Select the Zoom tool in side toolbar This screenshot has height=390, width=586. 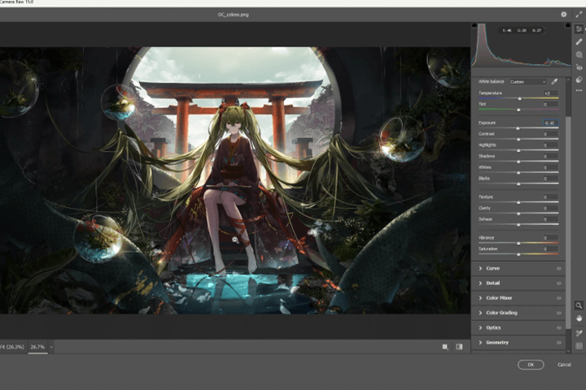pyautogui.click(x=579, y=305)
